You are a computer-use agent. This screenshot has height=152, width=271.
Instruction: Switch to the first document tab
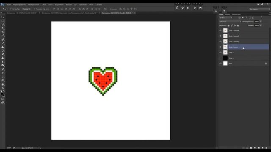click(x=22, y=13)
